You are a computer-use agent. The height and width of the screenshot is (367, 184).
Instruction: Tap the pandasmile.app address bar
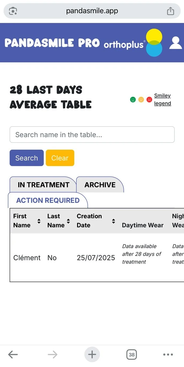tap(92, 11)
